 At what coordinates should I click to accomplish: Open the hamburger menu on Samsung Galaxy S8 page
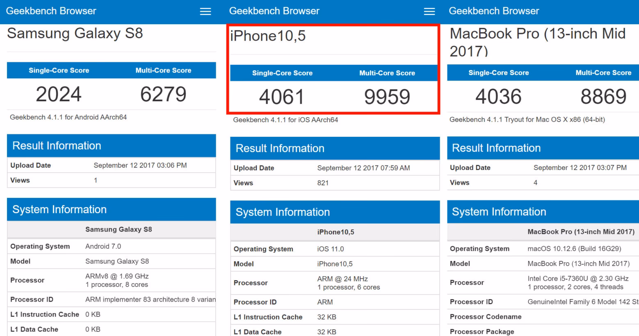tap(205, 11)
